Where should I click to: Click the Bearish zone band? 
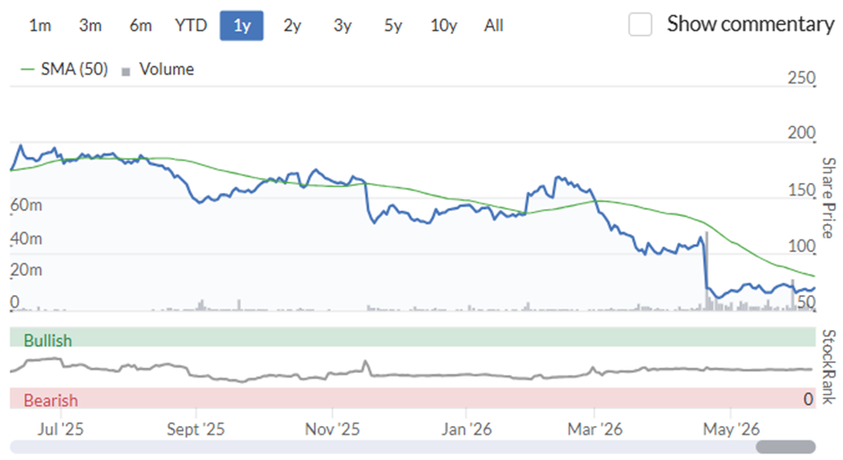413,398
